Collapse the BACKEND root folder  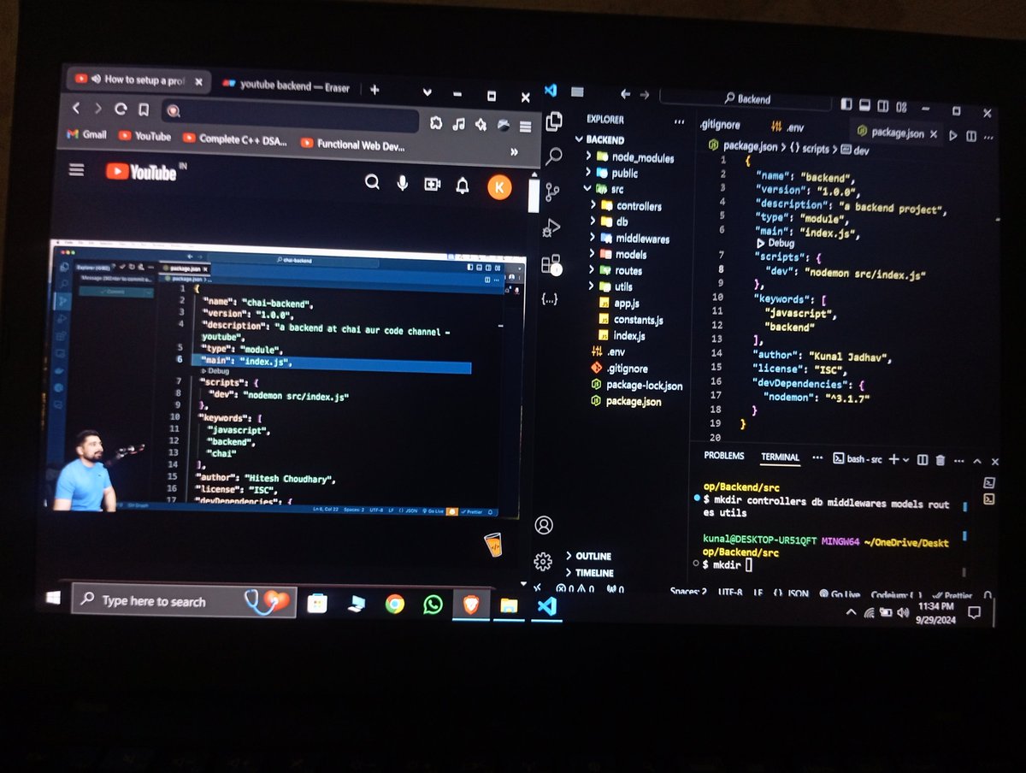click(x=598, y=139)
